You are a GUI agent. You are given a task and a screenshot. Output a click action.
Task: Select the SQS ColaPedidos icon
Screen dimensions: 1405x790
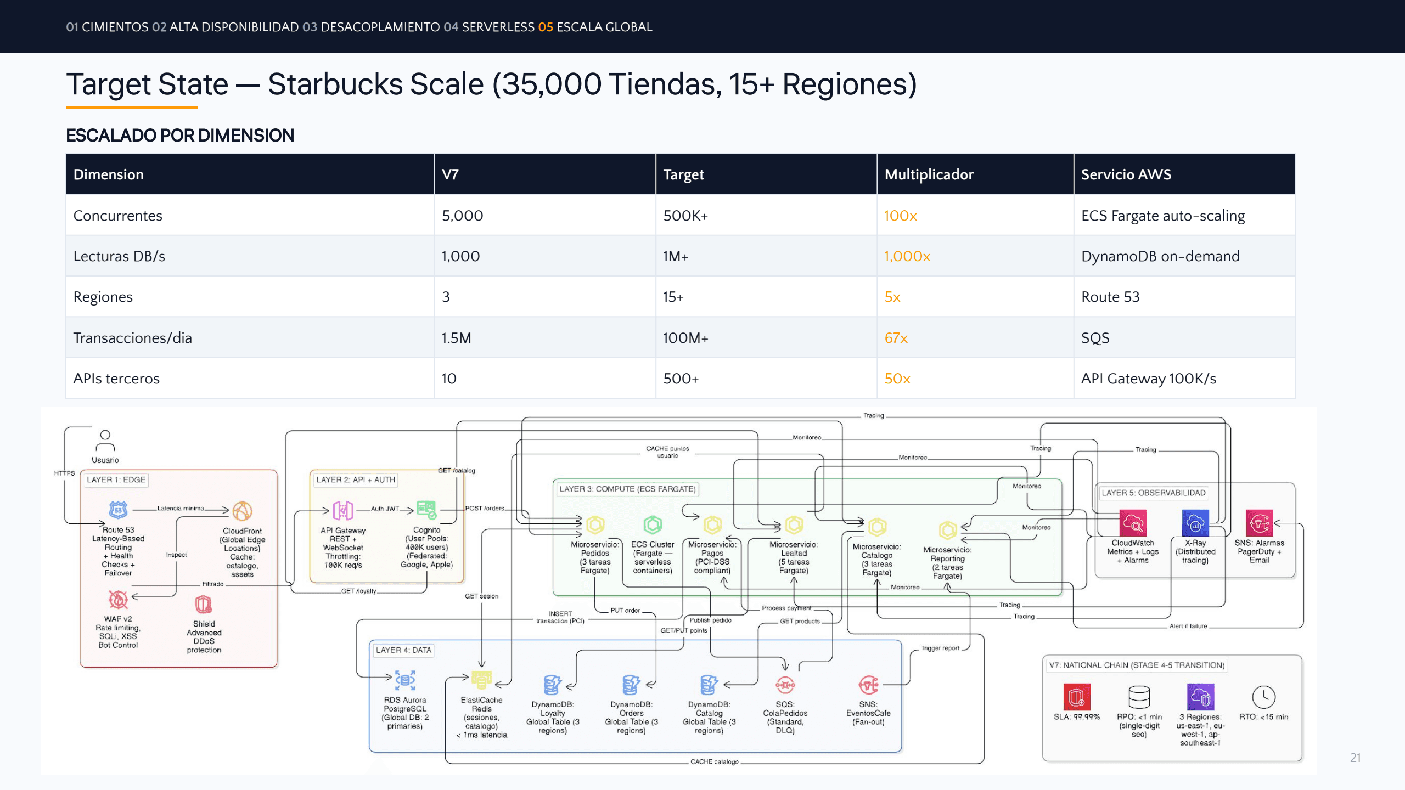pos(785,685)
